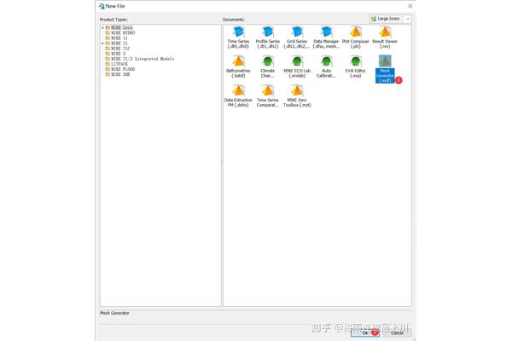Select MIKE 11 product type

click(x=116, y=38)
